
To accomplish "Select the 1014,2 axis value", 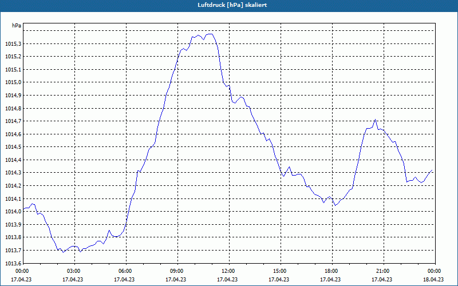I will click(x=13, y=185).
